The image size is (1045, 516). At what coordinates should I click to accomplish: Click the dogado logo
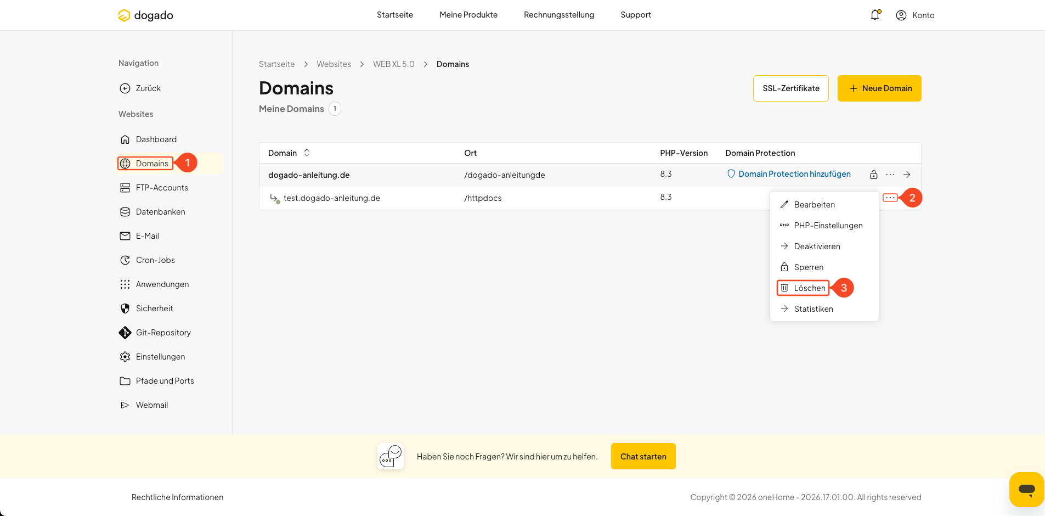coord(145,15)
